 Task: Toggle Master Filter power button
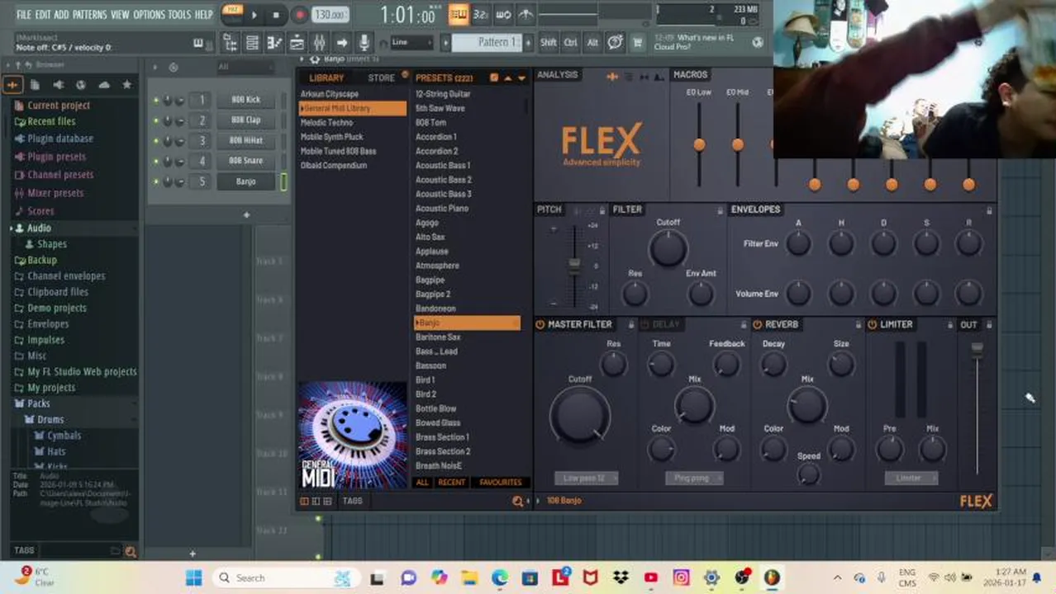[540, 324]
